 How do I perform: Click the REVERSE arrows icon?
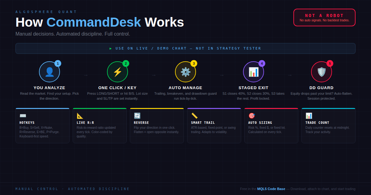[x=137, y=115]
